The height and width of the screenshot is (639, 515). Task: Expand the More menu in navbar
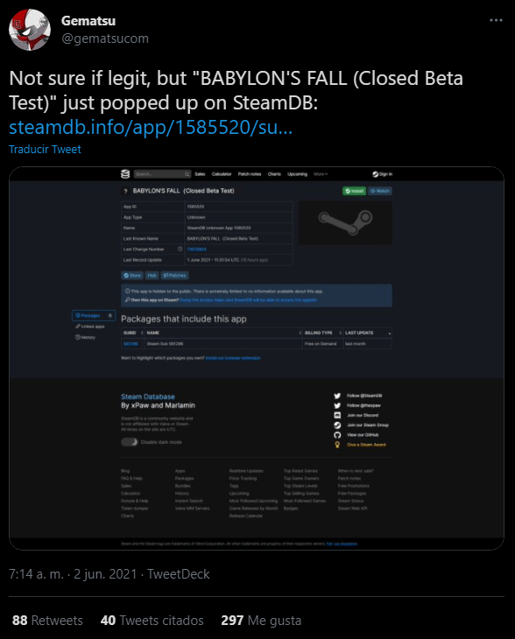point(321,174)
